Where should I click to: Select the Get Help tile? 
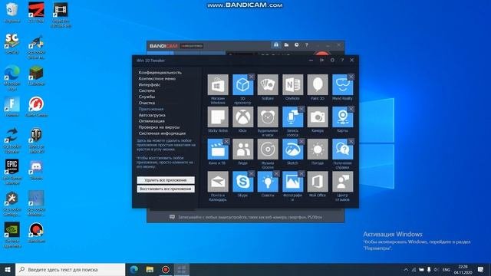[343, 149]
